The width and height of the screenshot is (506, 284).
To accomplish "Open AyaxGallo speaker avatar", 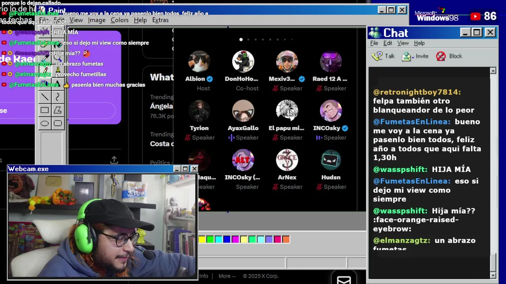I will [x=243, y=111].
